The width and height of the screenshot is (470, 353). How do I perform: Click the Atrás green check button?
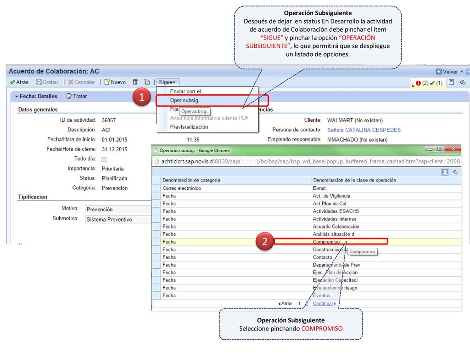point(19,82)
